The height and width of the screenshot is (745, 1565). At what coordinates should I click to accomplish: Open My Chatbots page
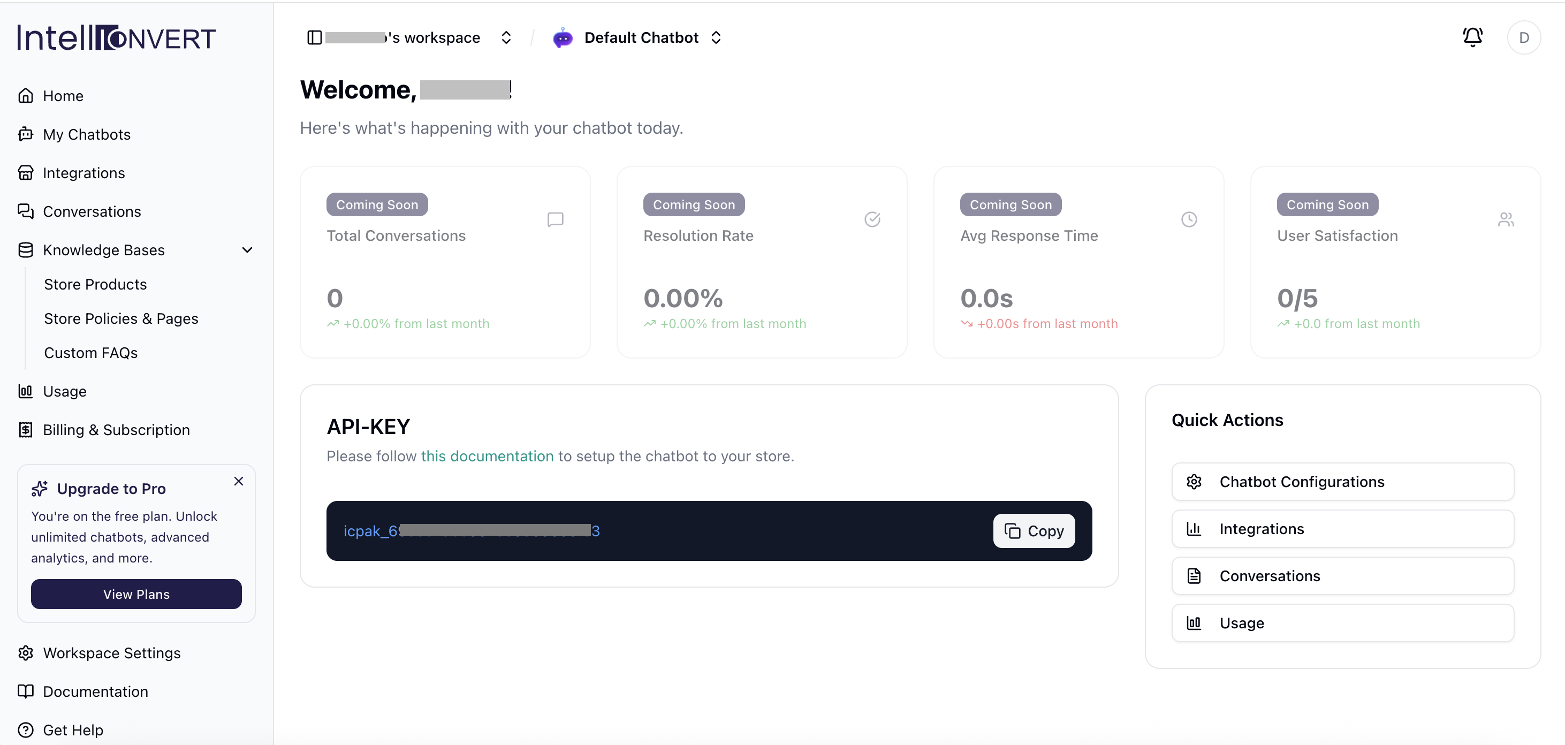tap(136, 134)
